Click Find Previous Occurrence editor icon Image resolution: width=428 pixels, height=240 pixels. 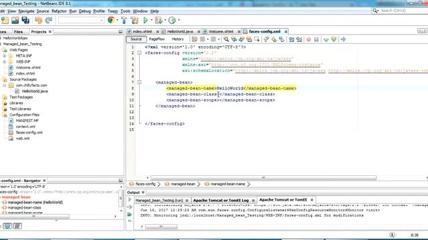pyautogui.click(x=233, y=39)
